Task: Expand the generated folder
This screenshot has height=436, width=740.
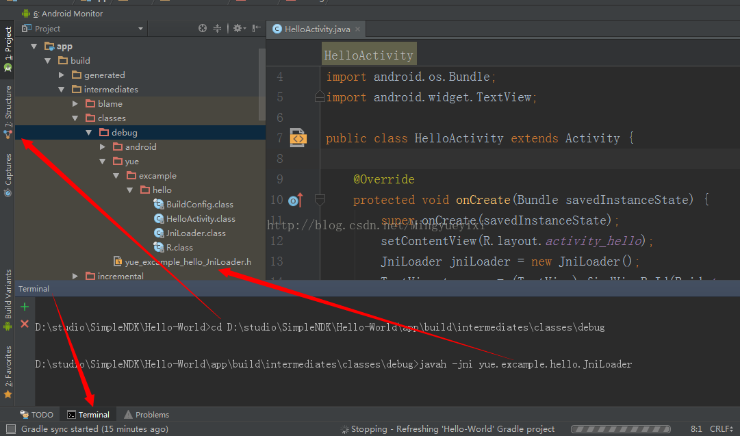Action: (x=62, y=75)
